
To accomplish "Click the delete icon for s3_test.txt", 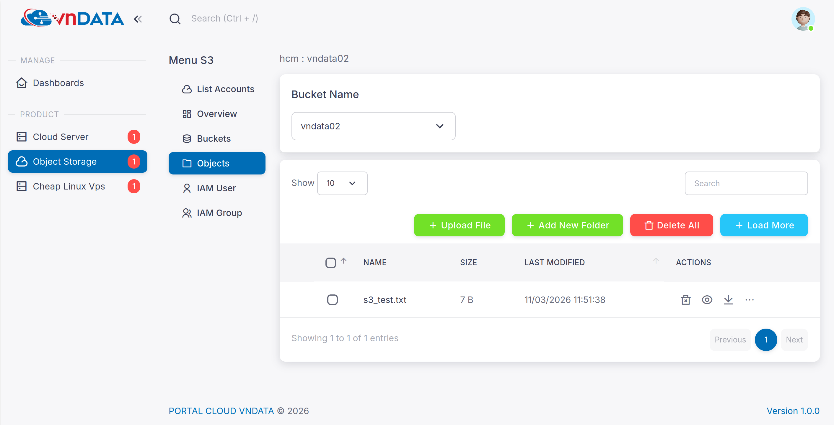I will pos(685,300).
